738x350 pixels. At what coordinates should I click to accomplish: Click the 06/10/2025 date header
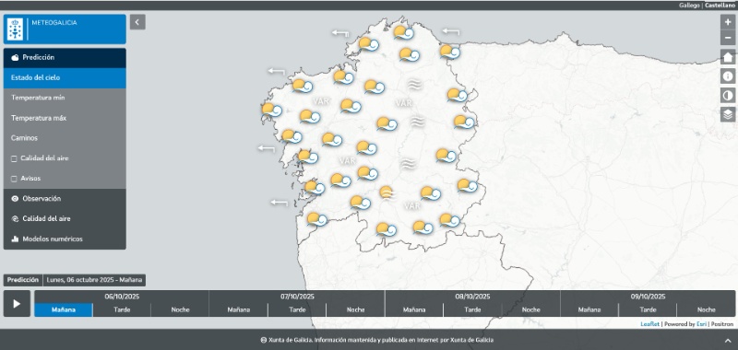click(122, 297)
